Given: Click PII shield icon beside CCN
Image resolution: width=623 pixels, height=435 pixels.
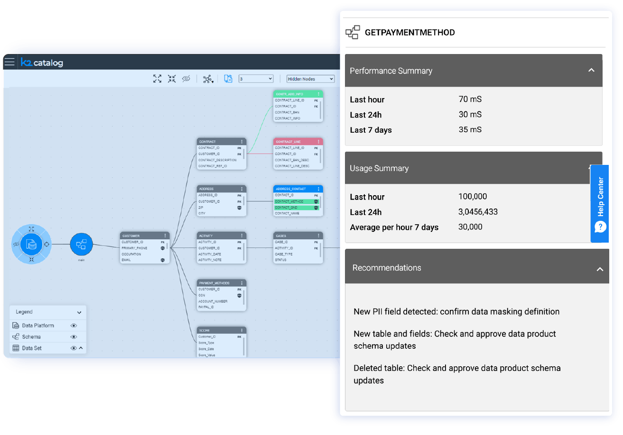Looking at the screenshot, I should click(240, 295).
